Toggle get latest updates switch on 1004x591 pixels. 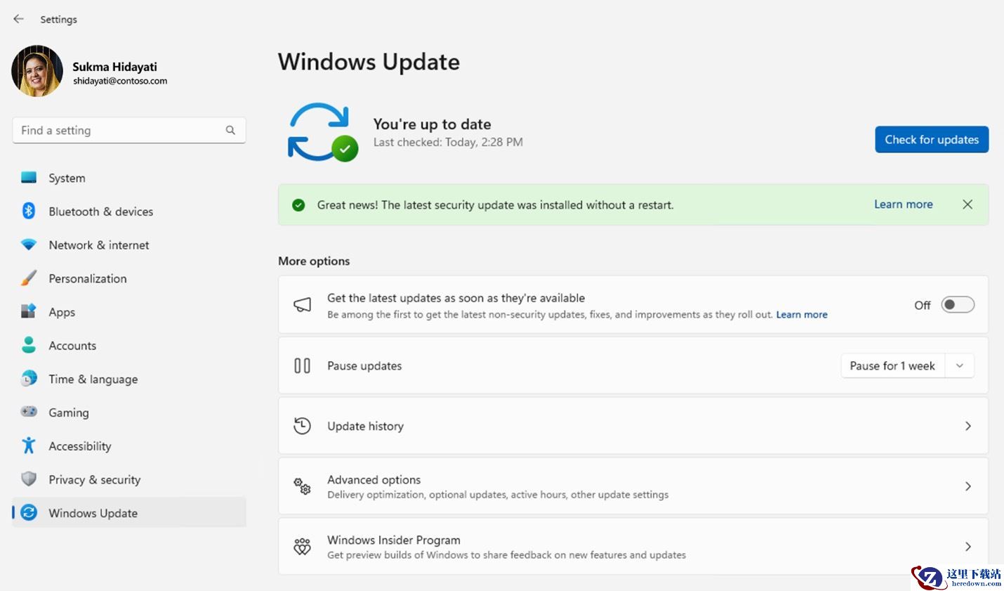pyautogui.click(x=958, y=305)
